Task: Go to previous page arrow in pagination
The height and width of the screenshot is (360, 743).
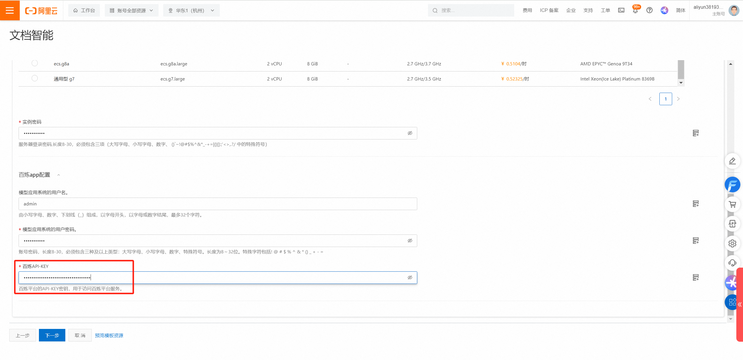Action: 650,99
